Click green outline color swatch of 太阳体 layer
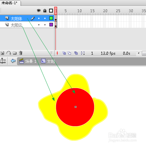 click(x=51, y=18)
